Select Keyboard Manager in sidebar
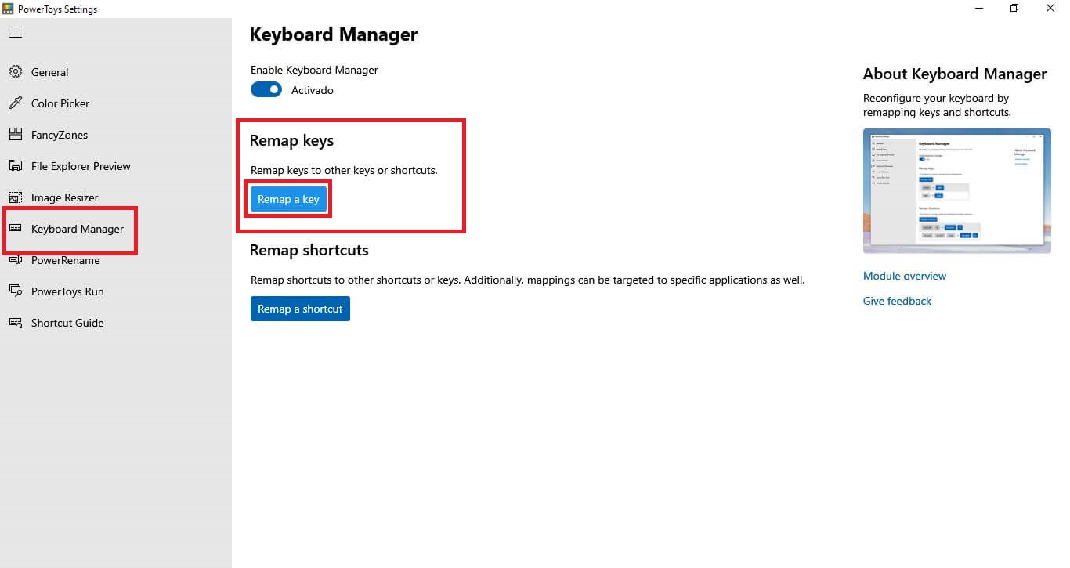The image size is (1070, 568). (116, 229)
